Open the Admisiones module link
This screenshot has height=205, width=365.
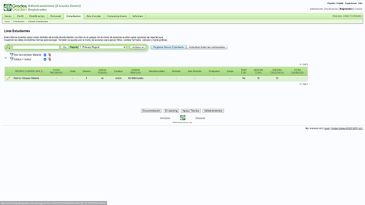coord(317,9)
